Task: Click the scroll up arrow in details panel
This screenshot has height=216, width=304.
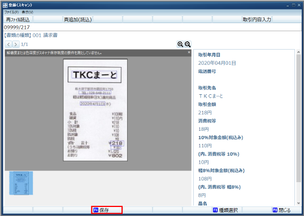Action: coord(298,52)
